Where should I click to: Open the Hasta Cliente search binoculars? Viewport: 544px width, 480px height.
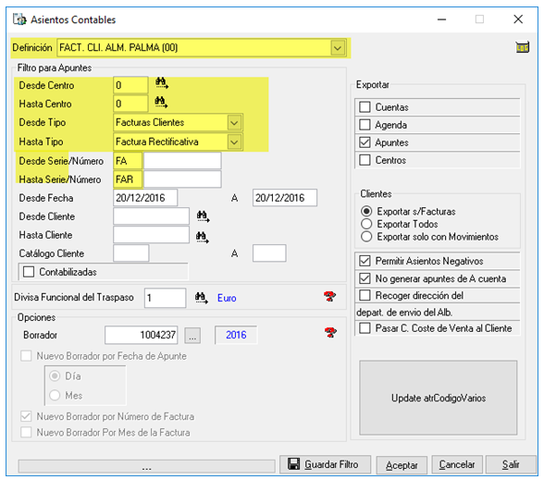coord(203,237)
